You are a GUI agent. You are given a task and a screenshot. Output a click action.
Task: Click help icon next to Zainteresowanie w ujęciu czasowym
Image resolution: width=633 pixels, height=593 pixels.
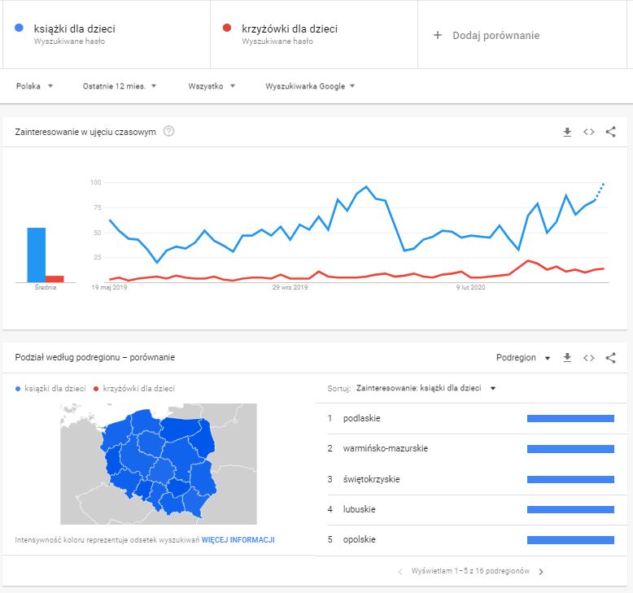pos(169,132)
